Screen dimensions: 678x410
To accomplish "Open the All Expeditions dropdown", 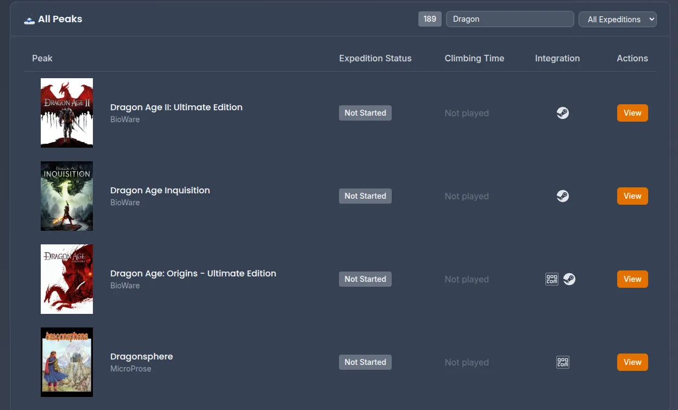I will point(618,20).
